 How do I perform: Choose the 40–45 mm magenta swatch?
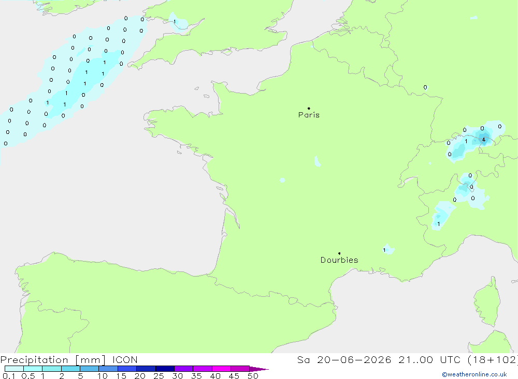pyautogui.click(x=221, y=369)
